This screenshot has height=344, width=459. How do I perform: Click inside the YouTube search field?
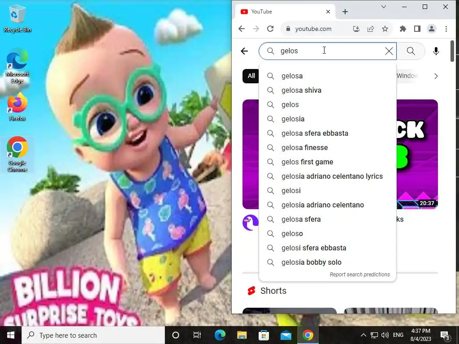[328, 51]
